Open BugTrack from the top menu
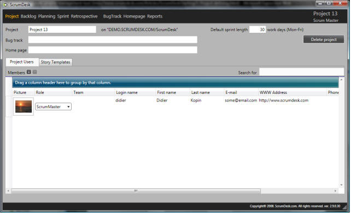This screenshot has height=213, width=351. (112, 16)
